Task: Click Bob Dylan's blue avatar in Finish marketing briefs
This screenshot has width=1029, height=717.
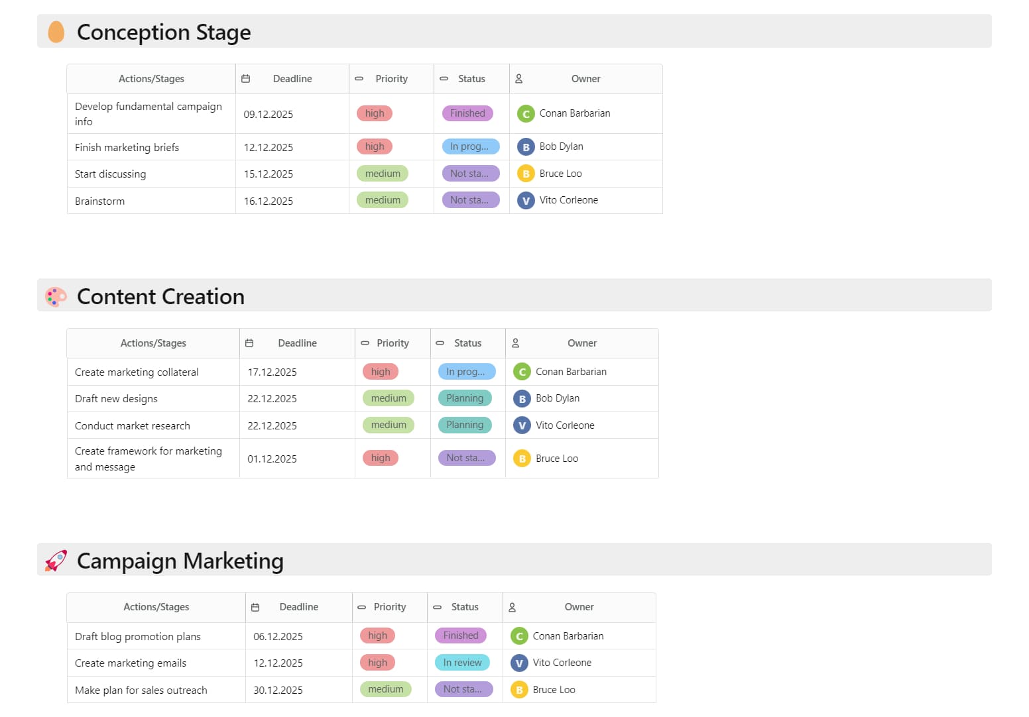Action: point(525,146)
